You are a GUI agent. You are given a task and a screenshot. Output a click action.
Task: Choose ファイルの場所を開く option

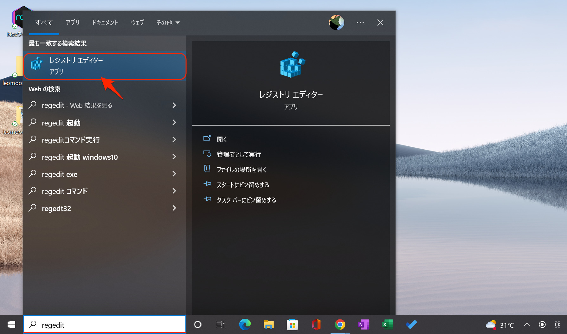(241, 170)
